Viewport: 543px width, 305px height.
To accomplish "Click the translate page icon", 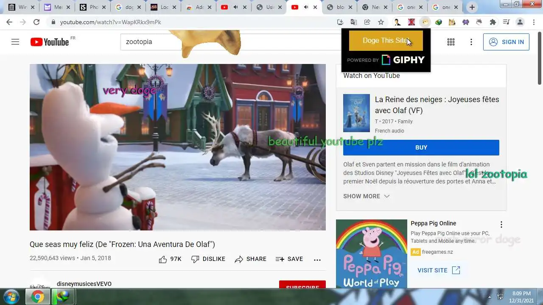I will (x=354, y=22).
